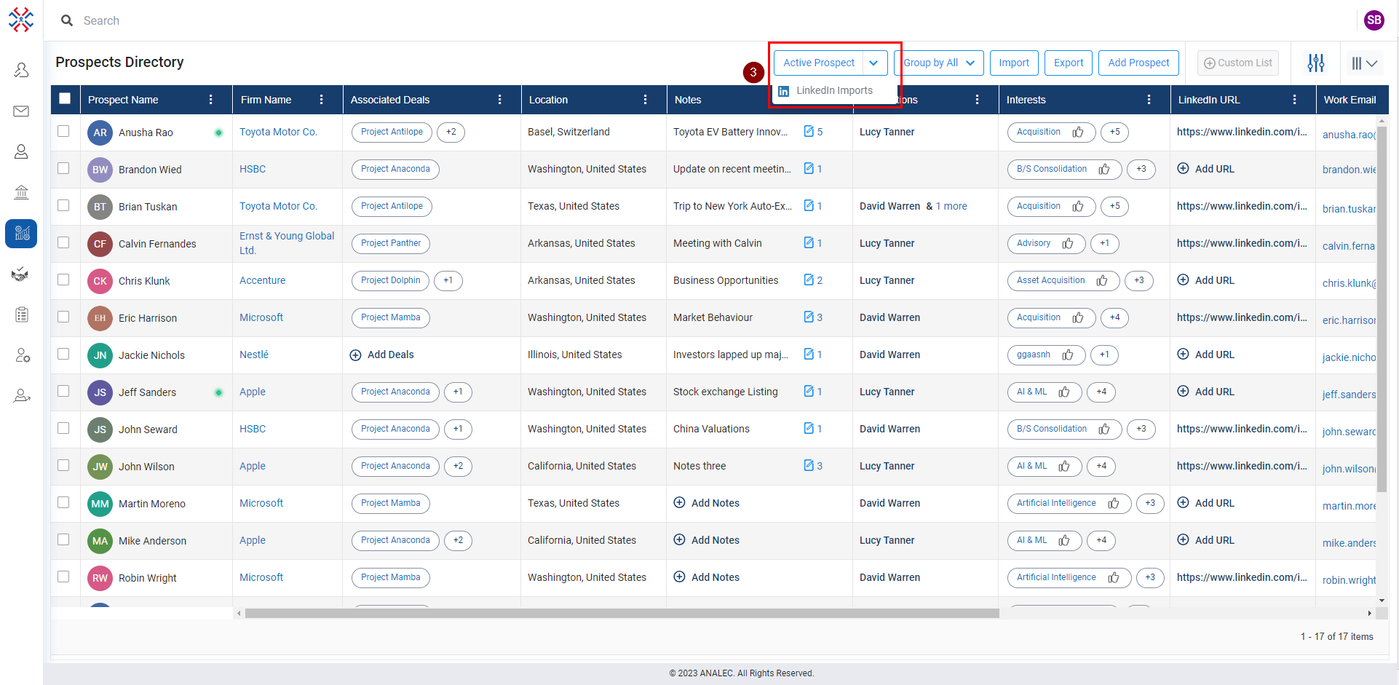The image size is (1399, 685).
Task: Expand +5 more interests for Brian Tuskan
Action: [x=1114, y=206]
